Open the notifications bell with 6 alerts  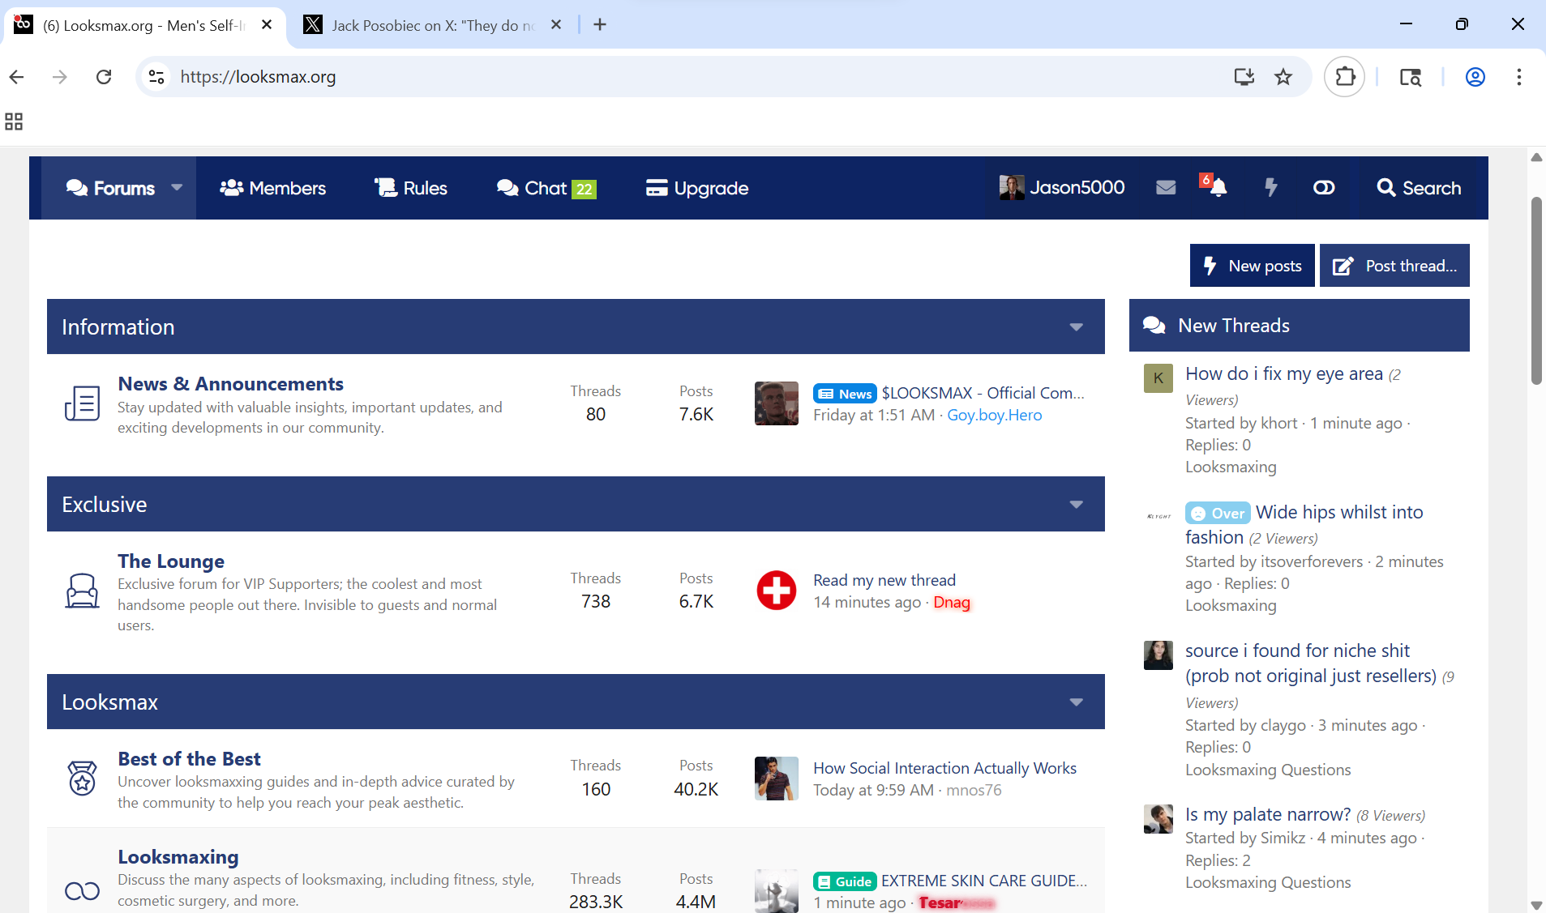1214,186
